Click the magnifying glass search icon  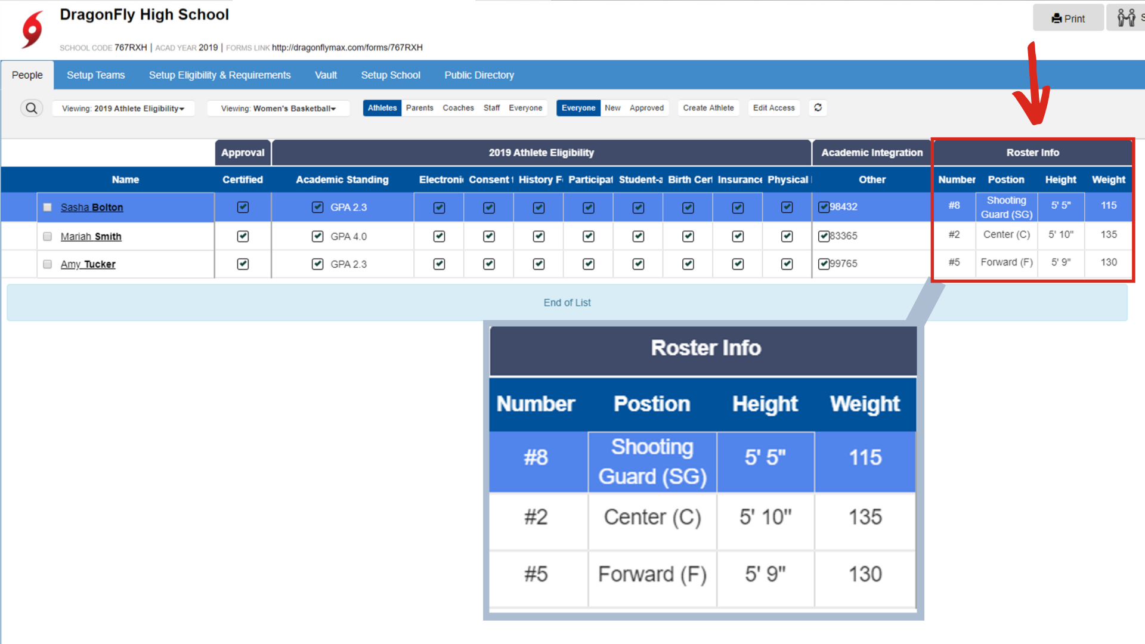[x=32, y=108]
